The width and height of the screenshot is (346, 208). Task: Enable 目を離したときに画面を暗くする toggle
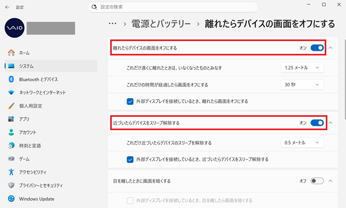click(x=317, y=181)
